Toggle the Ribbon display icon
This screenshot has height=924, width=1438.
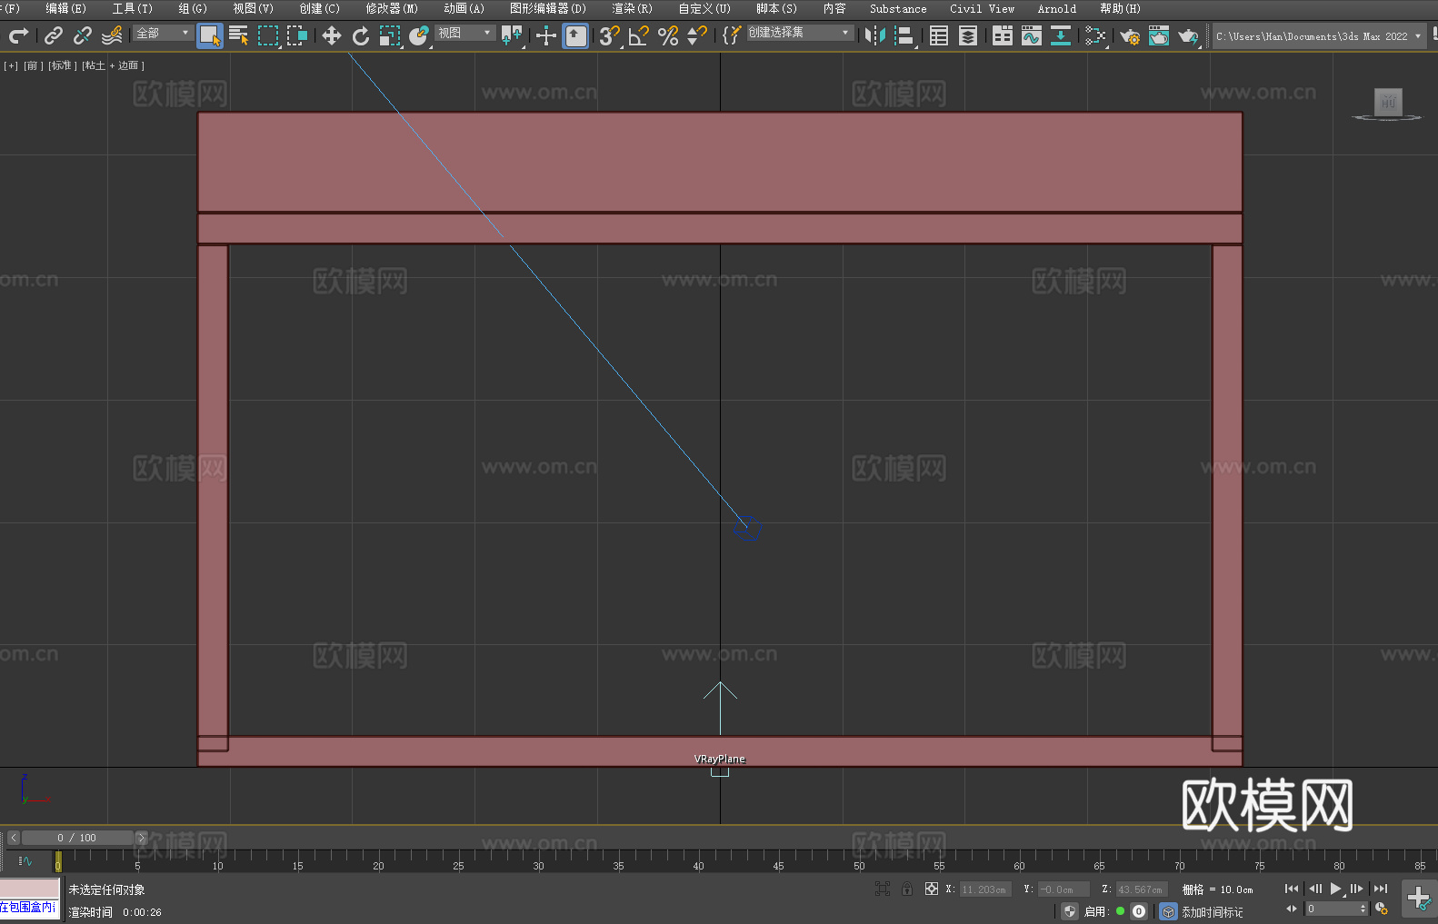click(1003, 35)
